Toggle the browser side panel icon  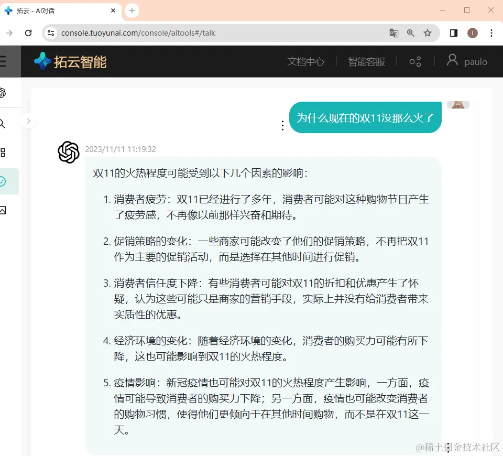tap(453, 32)
